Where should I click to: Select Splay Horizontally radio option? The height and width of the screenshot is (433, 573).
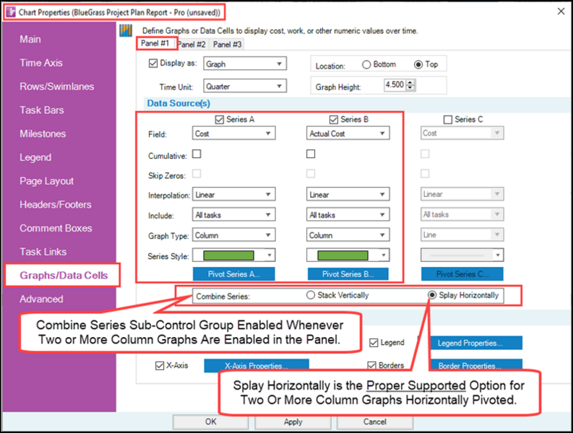click(432, 295)
